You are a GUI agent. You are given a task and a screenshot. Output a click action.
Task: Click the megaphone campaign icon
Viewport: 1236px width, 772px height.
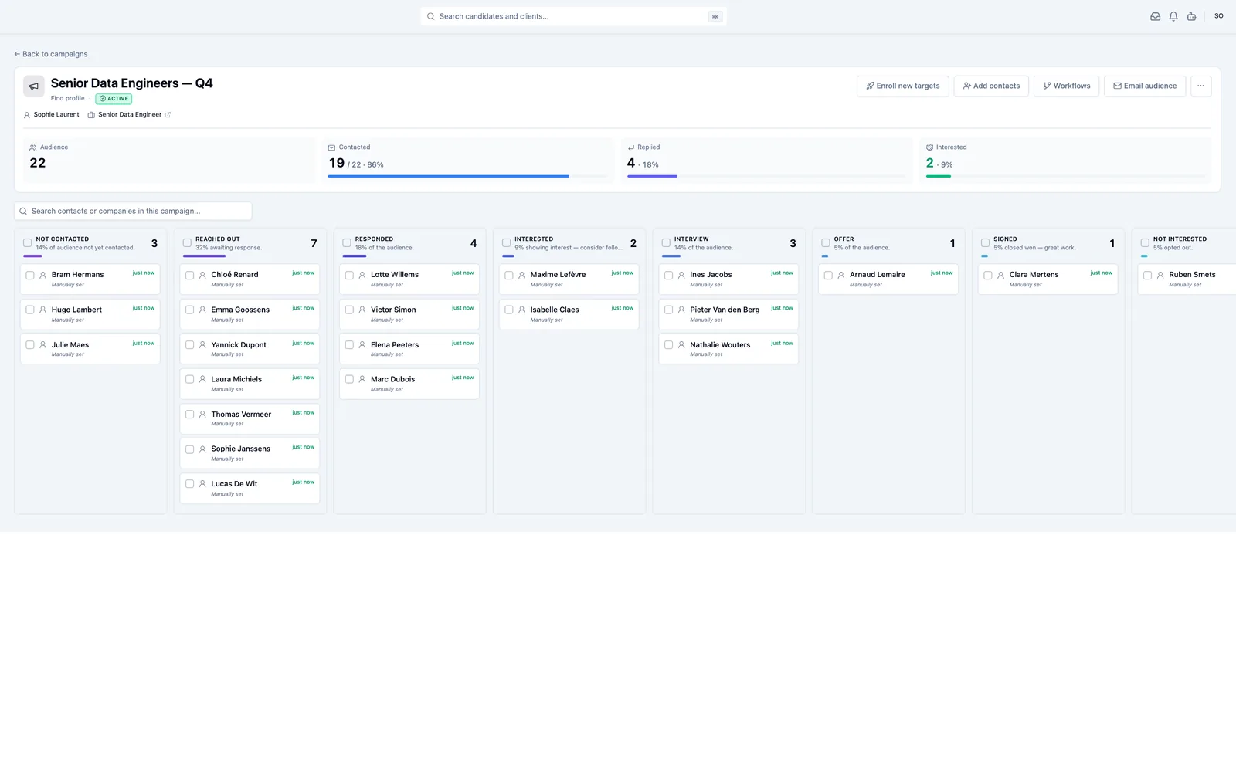[x=33, y=86]
